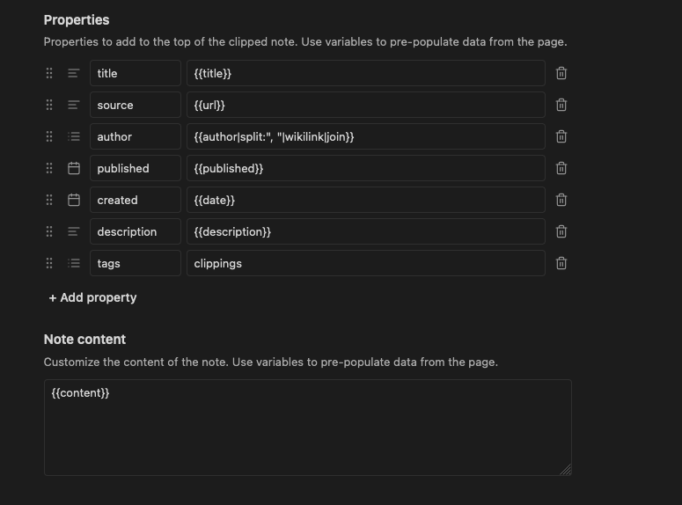The image size is (682, 505).
Task: Delete the title property row
Action: coord(561,73)
